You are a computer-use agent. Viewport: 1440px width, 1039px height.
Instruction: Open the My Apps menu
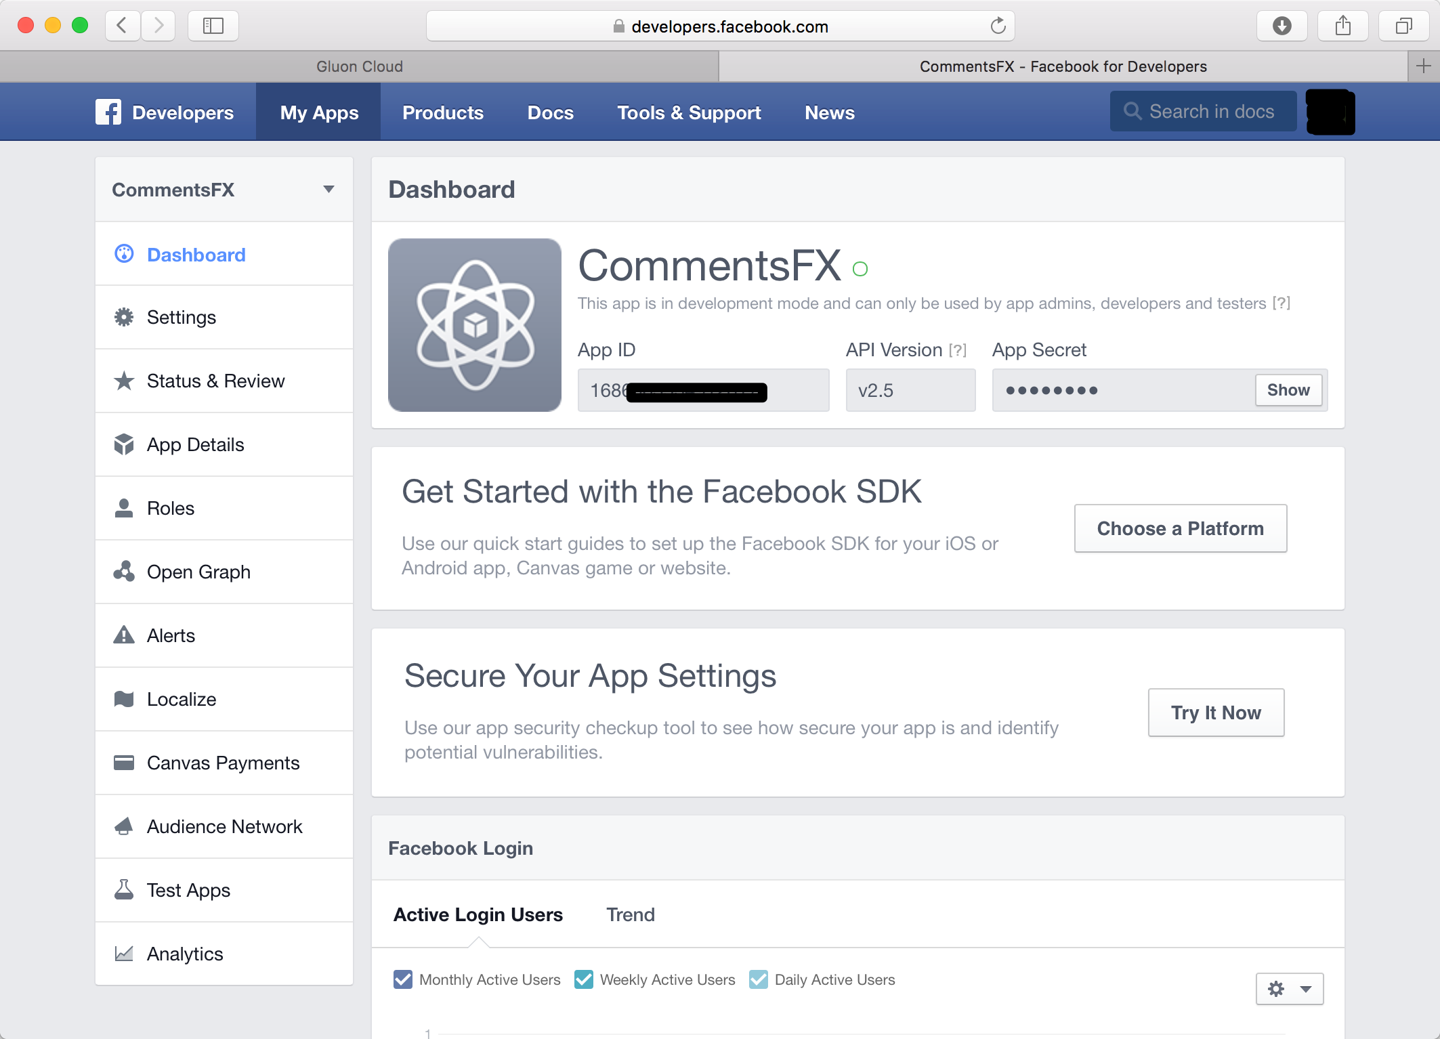pyautogui.click(x=319, y=112)
